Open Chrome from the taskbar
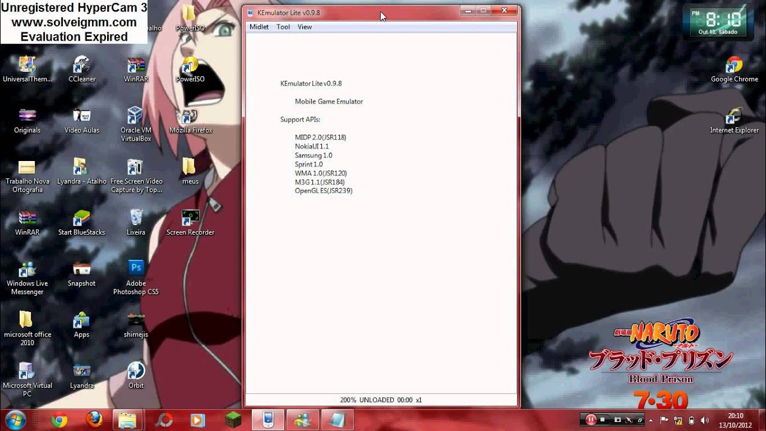This screenshot has width=766, height=431. (x=59, y=420)
